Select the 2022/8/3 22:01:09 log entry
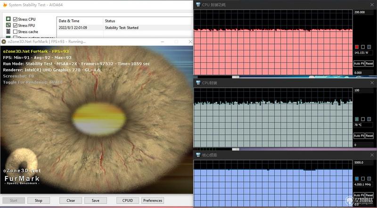This screenshot has height=208, width=377. click(x=124, y=28)
